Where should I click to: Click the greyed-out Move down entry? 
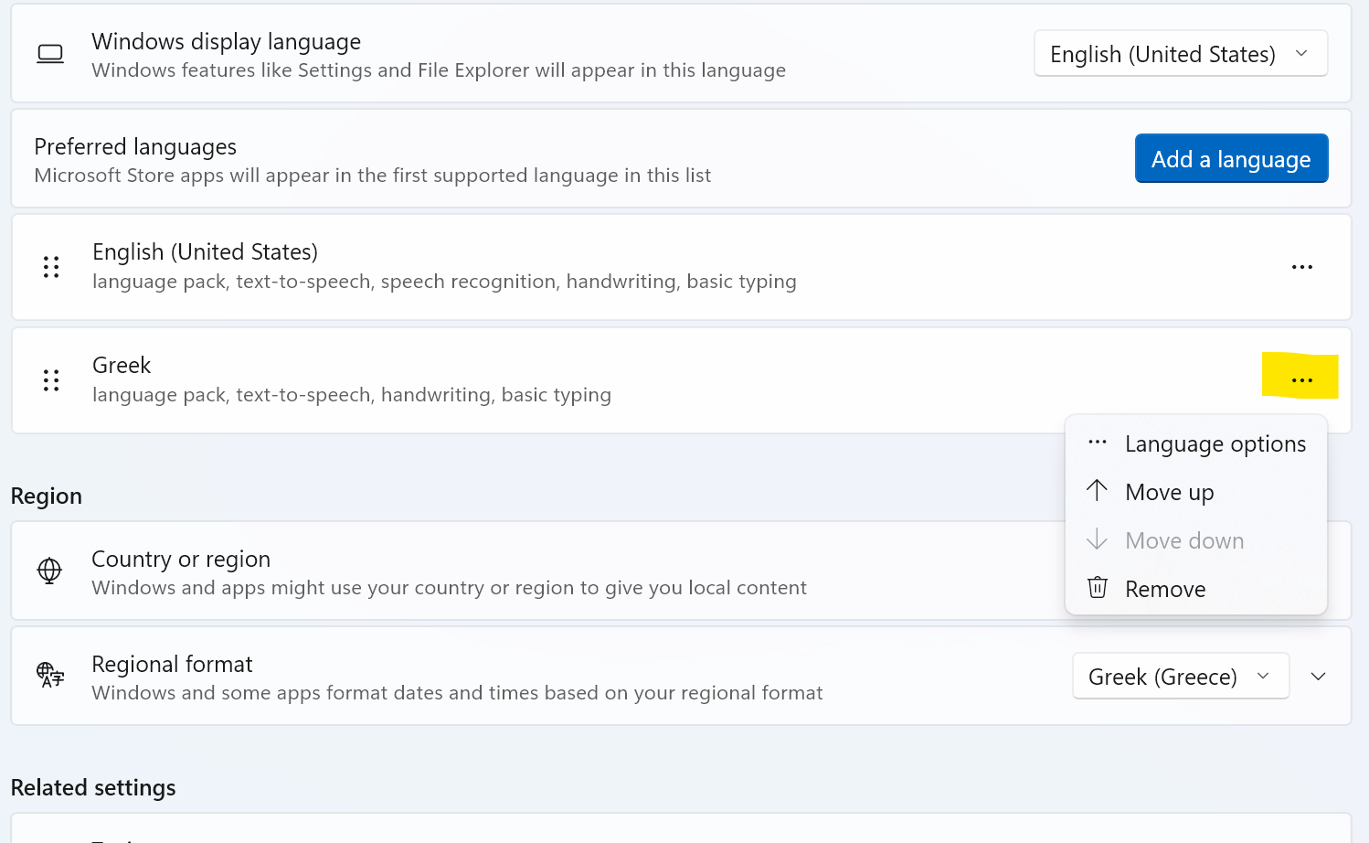point(1183,541)
